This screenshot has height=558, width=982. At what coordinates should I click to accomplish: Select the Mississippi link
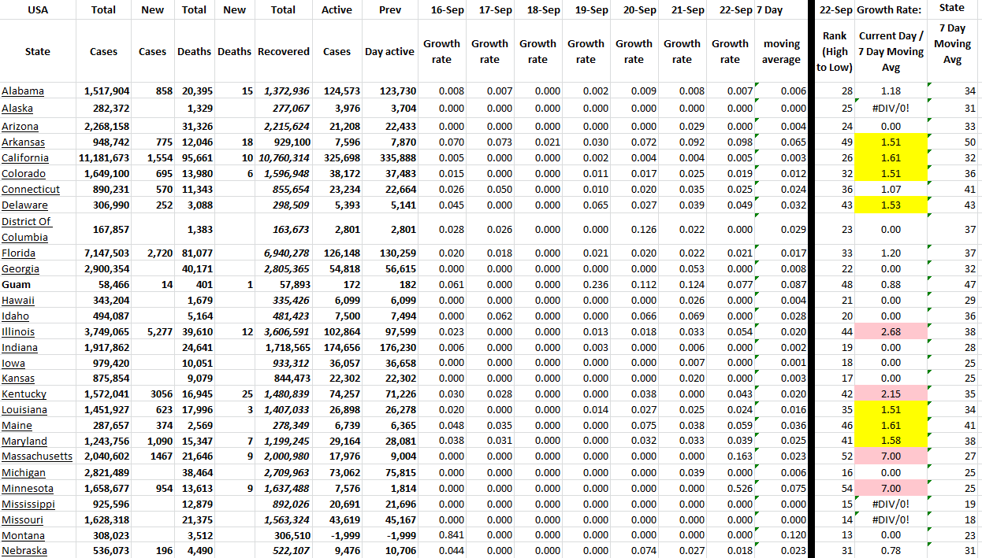(x=28, y=504)
